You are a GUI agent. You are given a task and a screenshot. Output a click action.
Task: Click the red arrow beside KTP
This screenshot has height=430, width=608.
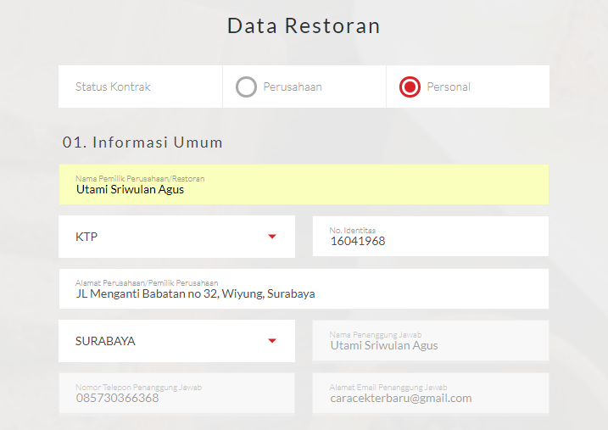coord(272,237)
